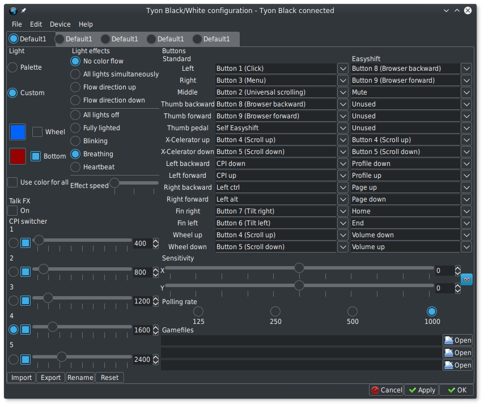
Task: Adjust the Effect speed slider
Action: pyautogui.click(x=134, y=183)
